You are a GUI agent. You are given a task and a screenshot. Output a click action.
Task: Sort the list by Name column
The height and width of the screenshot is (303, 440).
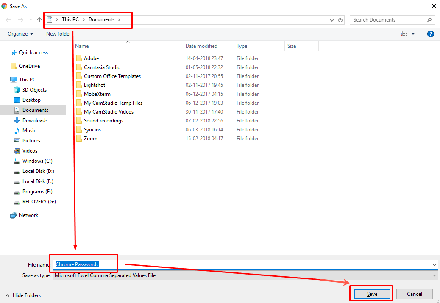click(82, 46)
